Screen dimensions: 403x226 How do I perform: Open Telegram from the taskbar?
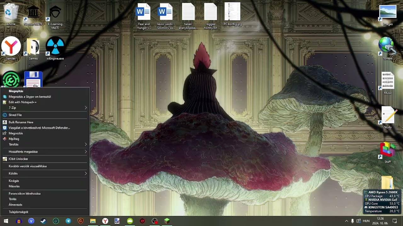[x=68, y=221]
